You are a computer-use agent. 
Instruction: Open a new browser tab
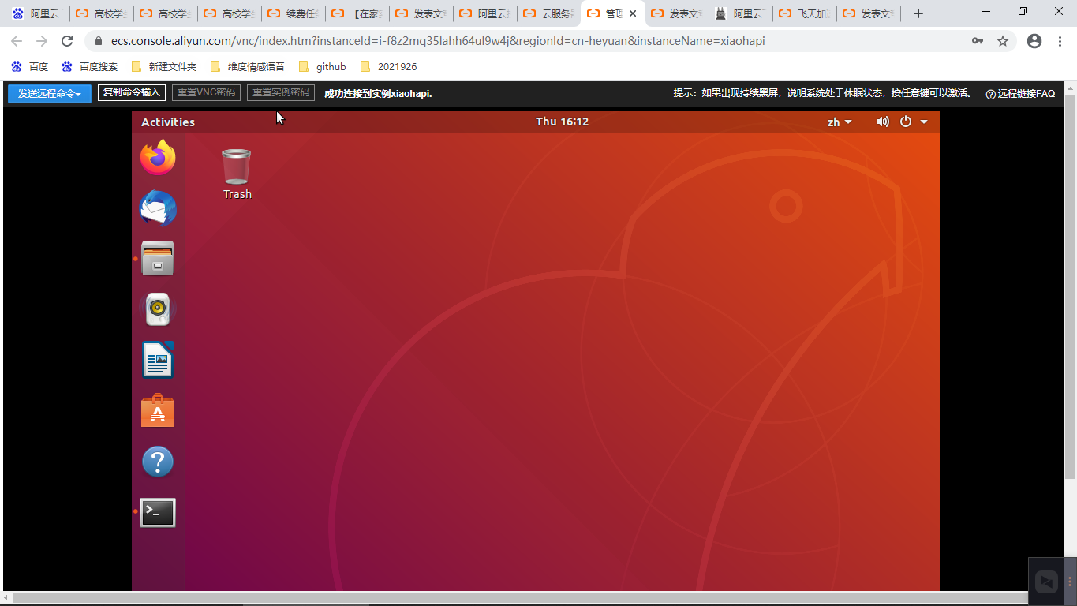(x=918, y=13)
